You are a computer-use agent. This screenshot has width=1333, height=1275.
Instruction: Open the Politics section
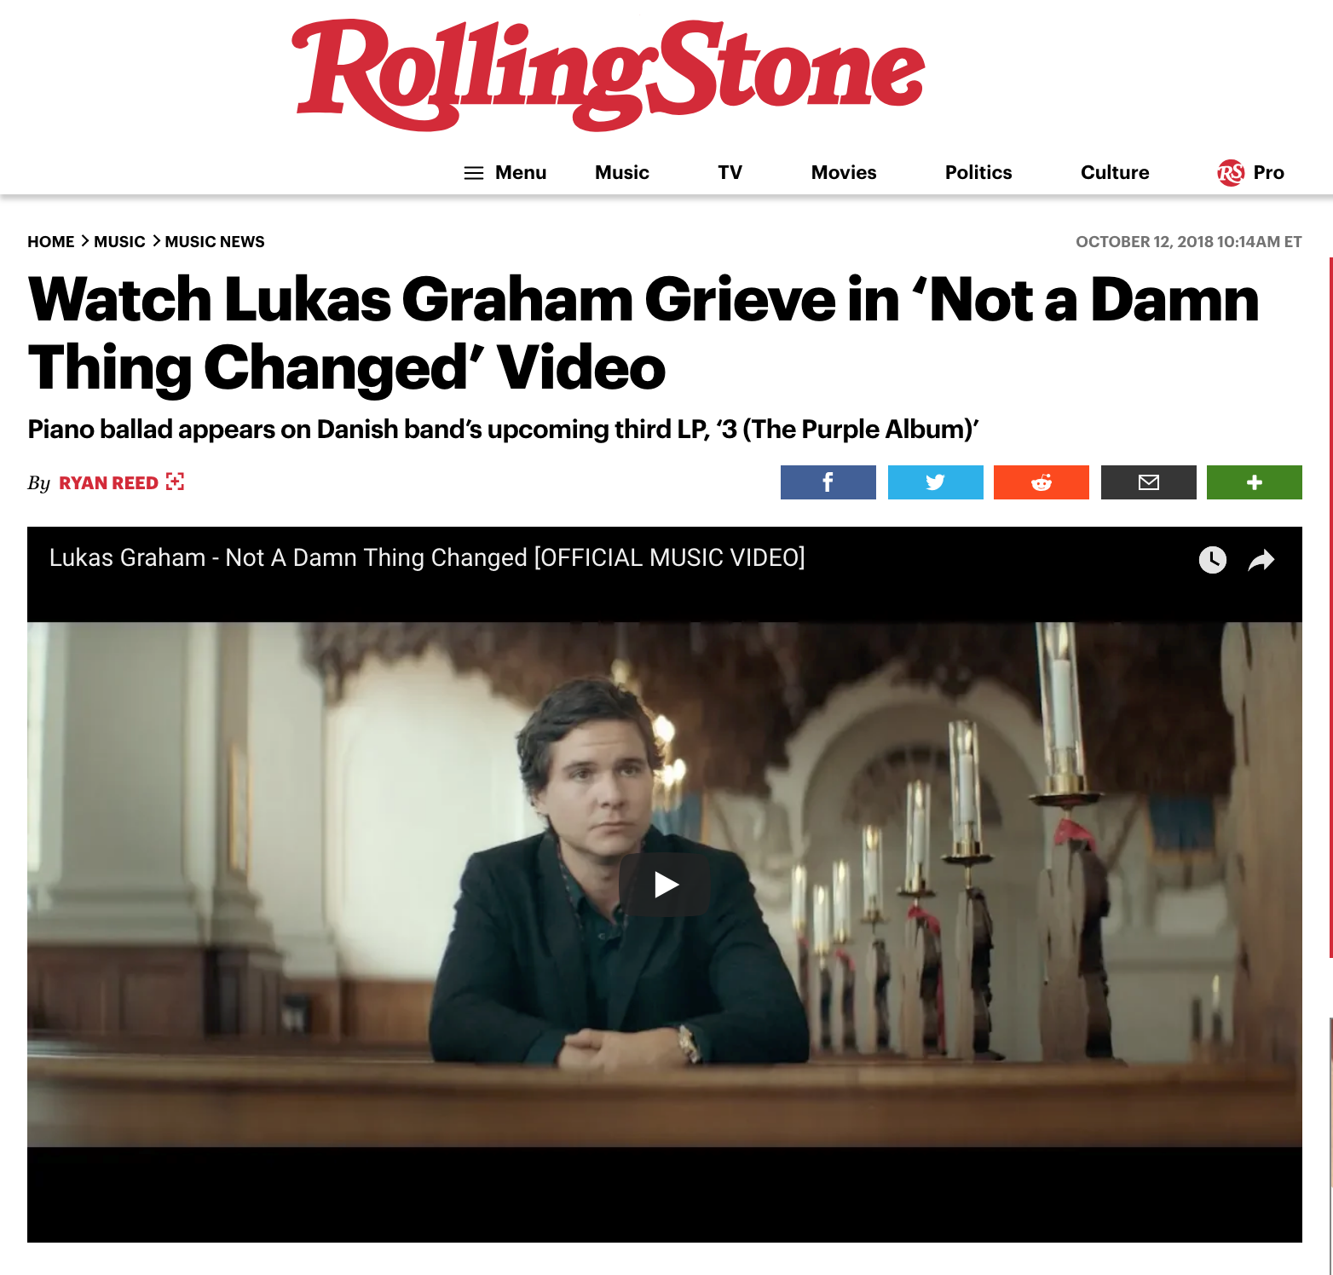pyautogui.click(x=978, y=173)
